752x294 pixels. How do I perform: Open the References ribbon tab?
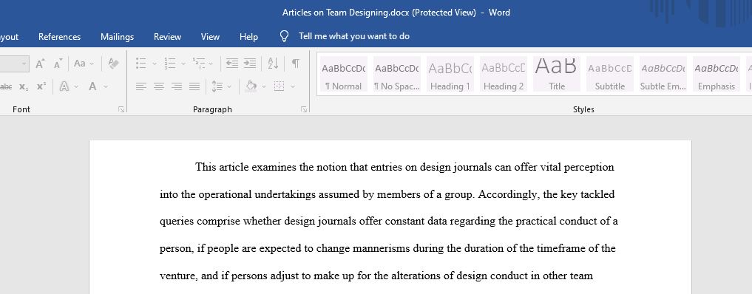coord(59,37)
